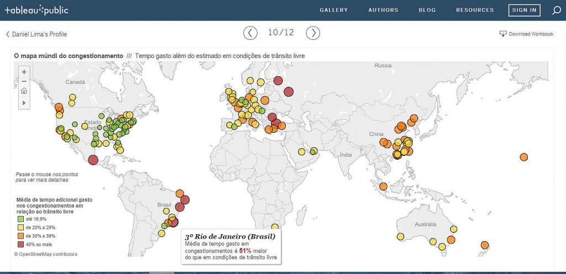Screen dimensions: 566x274
Task: Go to the previous visualization arrow
Action: click(x=250, y=33)
